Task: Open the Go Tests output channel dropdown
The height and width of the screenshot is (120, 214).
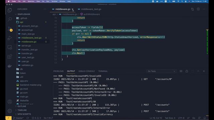Action: (161, 71)
